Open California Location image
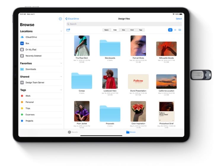219x166 pixels. coord(166,81)
